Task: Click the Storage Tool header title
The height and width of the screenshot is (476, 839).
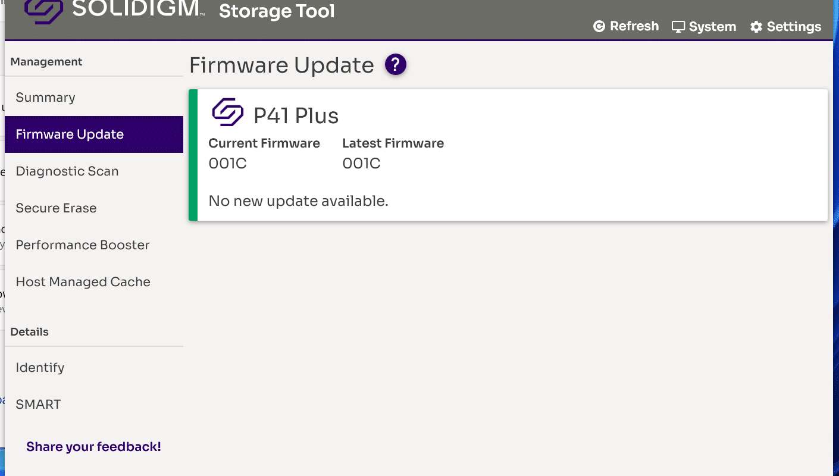Action: 277,11
